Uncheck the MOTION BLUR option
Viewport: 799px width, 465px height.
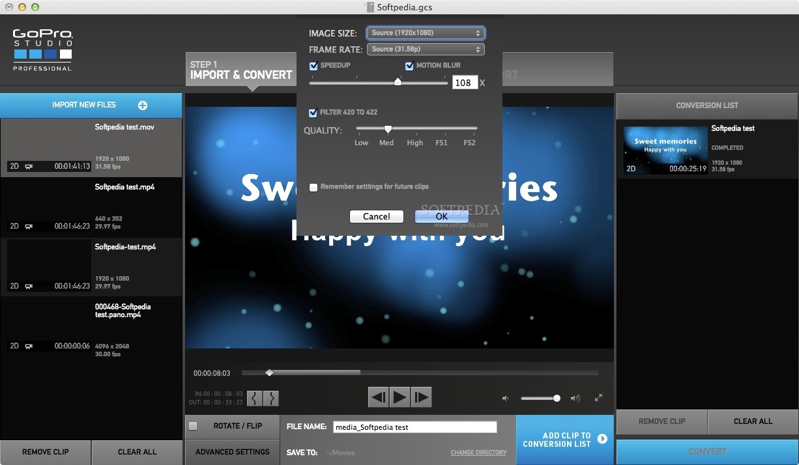tap(410, 65)
